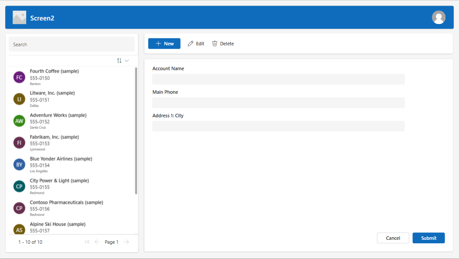The image size is (459, 259).
Task: Focus the Search input box
Action: click(72, 44)
